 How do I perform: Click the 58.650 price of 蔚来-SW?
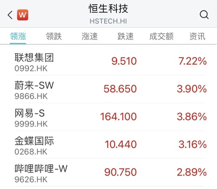[x=120, y=89]
